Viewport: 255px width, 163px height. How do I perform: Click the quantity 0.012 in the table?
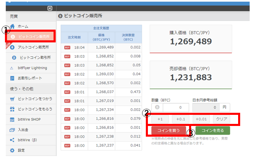(x=135, y=137)
